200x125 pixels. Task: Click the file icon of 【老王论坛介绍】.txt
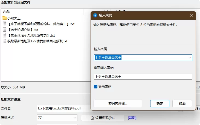pyautogui.click(x=5, y=29)
